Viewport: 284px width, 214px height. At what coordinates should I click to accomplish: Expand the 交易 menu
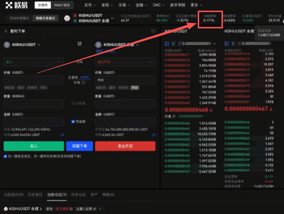124,5
